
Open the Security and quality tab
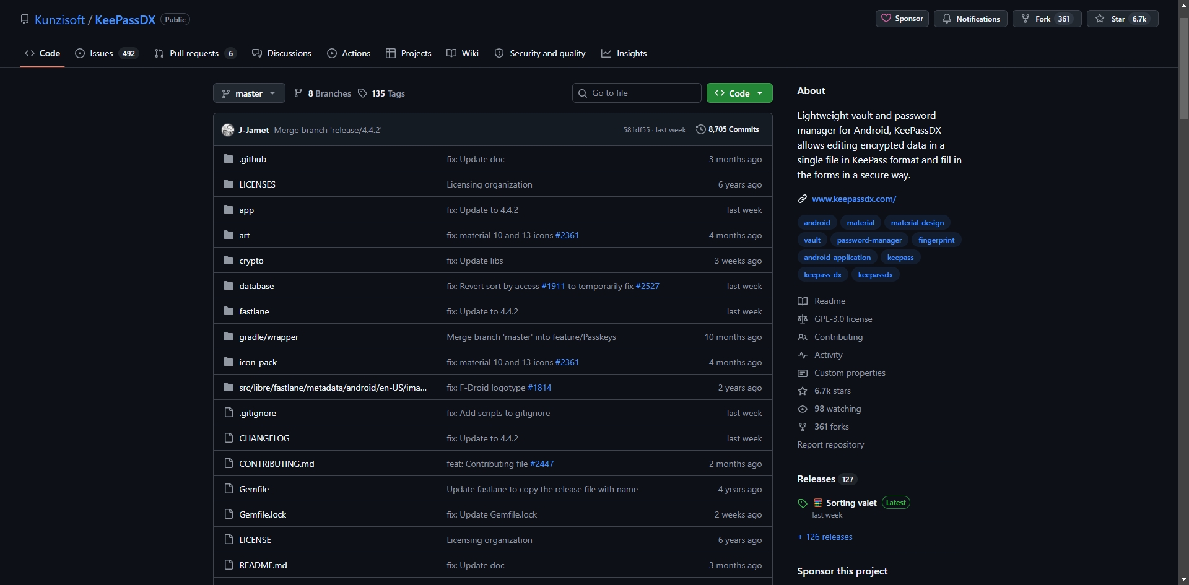[540, 53]
